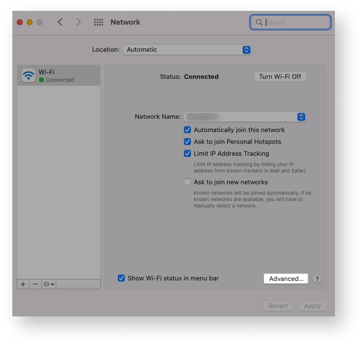Image resolution: width=362 pixels, height=345 pixels.
Task: Click Turn Wi-Fi Off button
Action: 280,76
